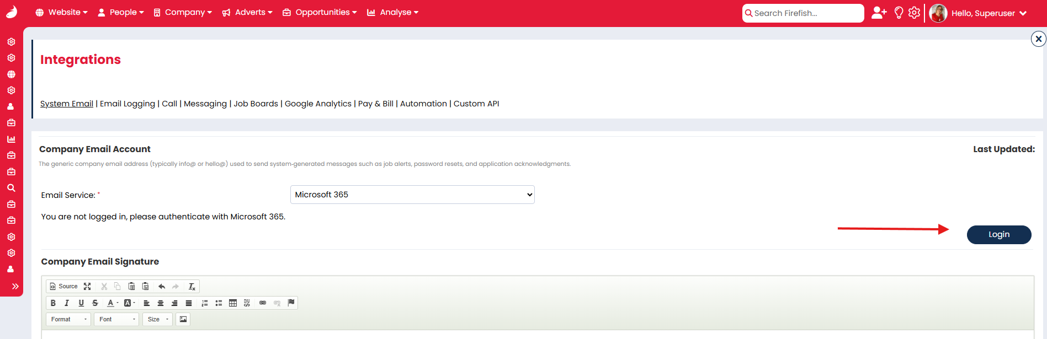
Task: Maximize the signature editor
Action: (87, 286)
